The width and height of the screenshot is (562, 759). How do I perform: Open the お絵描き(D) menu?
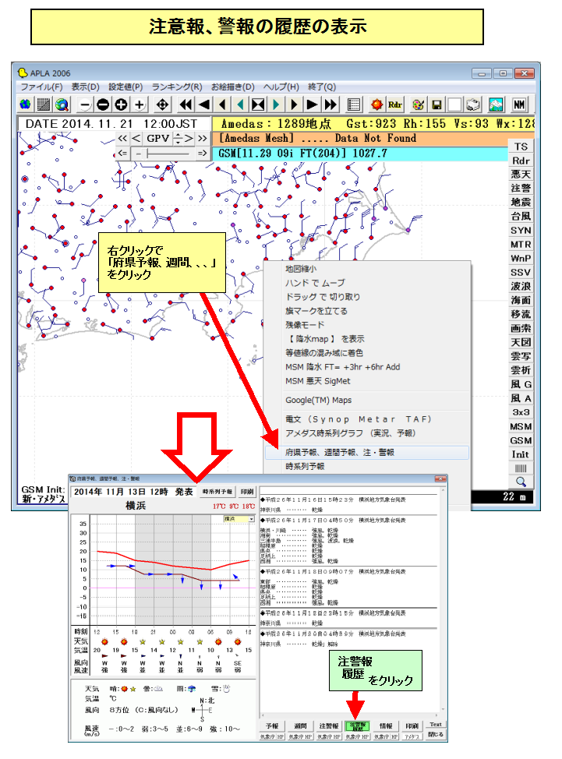click(x=233, y=87)
